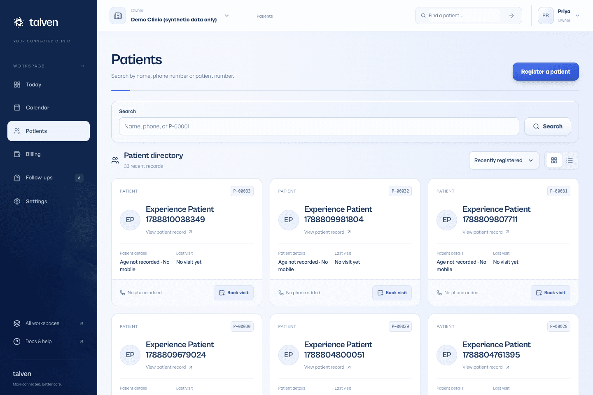Click the talven logo icon
This screenshot has height=395, width=593.
pyautogui.click(x=19, y=22)
